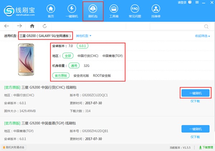
Task: Select the ROOT安全版 ROM type
Action: pos(102,75)
